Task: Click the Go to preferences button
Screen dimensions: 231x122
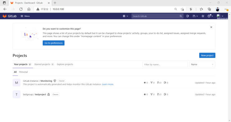Action: tap(54, 43)
